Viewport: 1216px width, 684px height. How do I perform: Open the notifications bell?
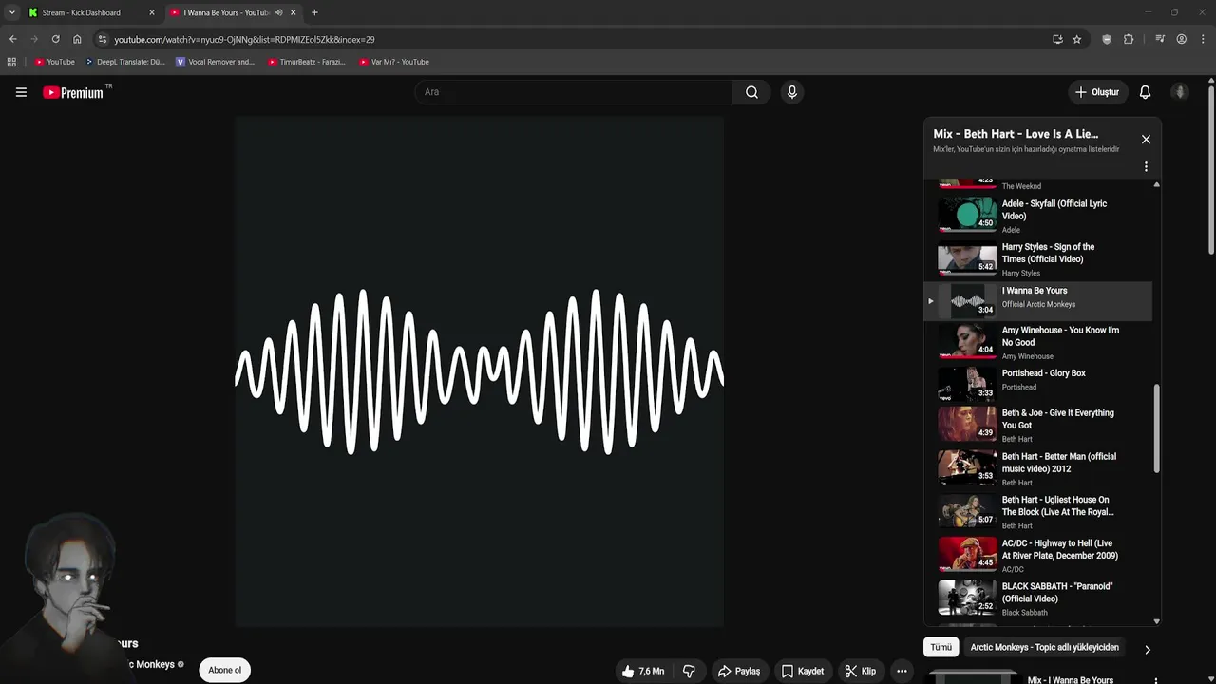pyautogui.click(x=1145, y=92)
